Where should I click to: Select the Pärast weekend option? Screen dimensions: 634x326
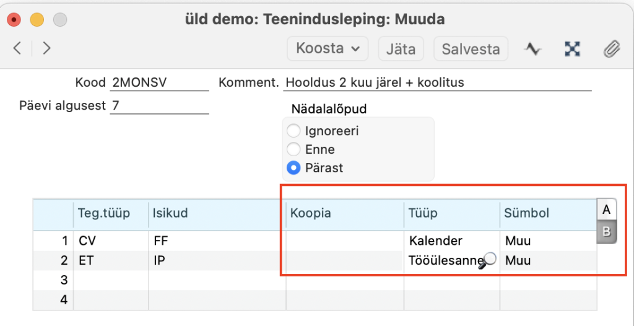(x=293, y=168)
